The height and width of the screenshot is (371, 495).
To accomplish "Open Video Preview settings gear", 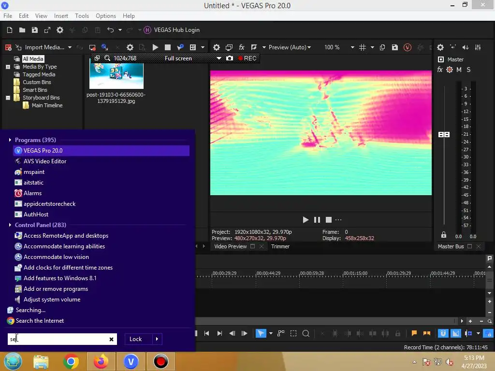I will [216, 47].
